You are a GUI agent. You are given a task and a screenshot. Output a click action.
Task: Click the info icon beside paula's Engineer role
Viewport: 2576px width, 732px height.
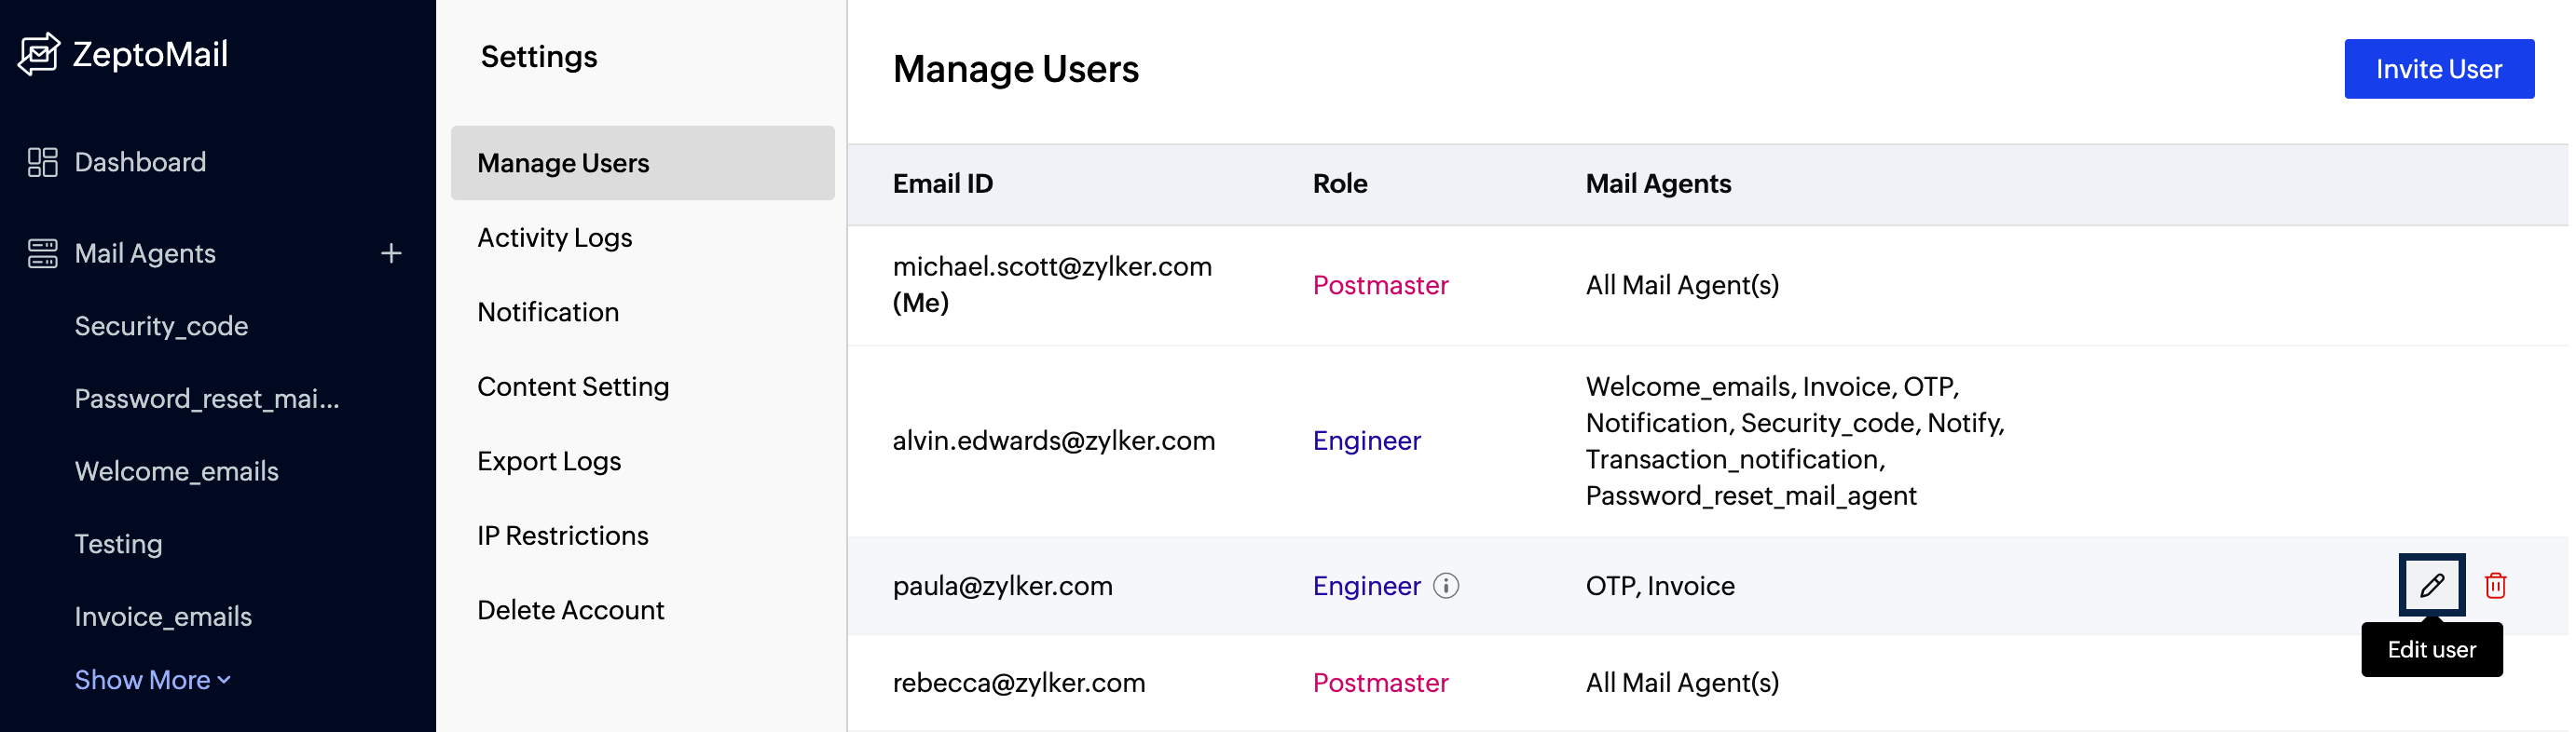pos(1446,586)
